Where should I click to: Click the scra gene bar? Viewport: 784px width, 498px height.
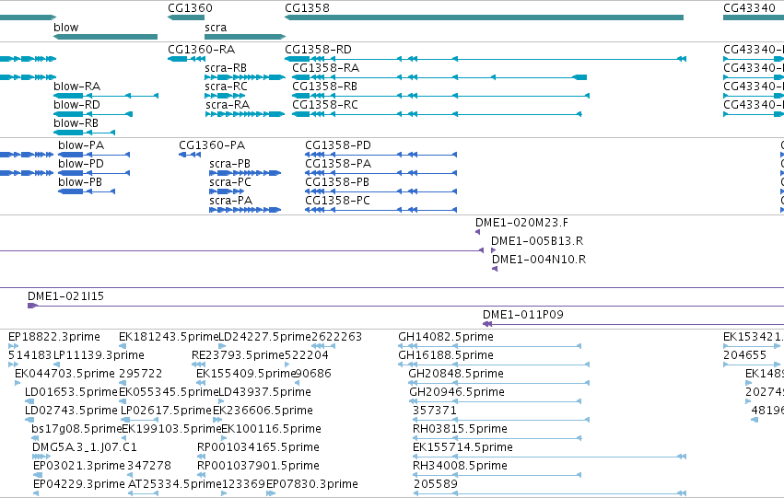245,37
